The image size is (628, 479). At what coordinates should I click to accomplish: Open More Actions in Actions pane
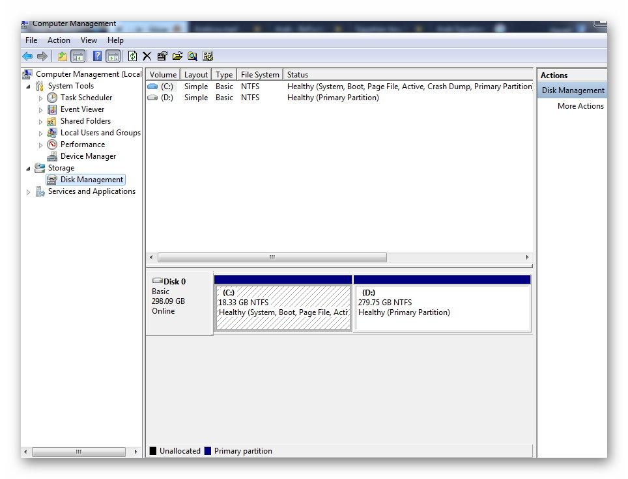(580, 106)
